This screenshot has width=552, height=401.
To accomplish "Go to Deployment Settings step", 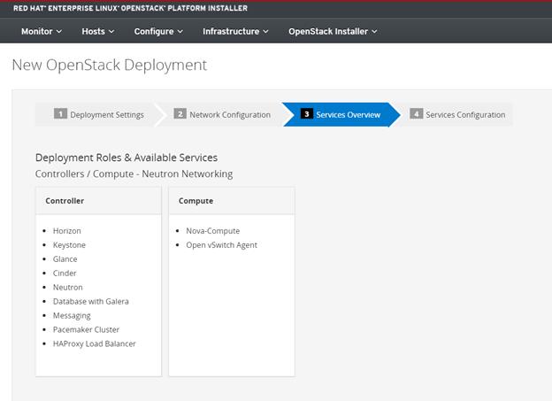I will point(98,114).
